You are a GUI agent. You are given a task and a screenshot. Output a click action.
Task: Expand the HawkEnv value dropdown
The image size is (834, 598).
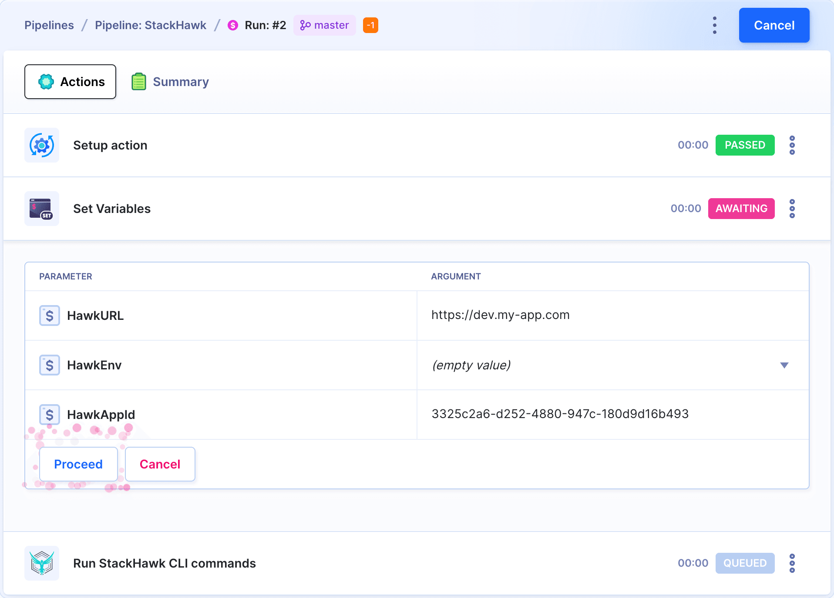click(x=784, y=365)
